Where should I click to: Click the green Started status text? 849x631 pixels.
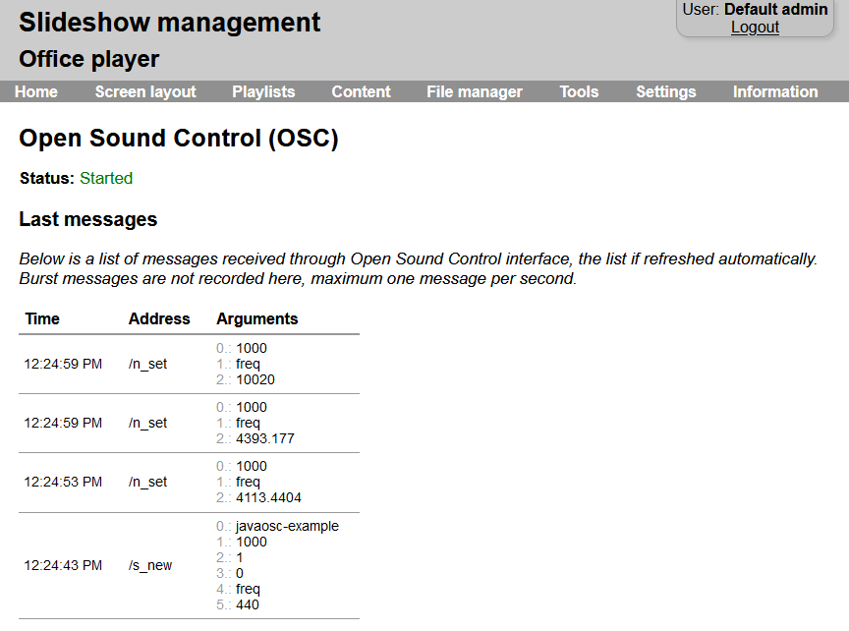[105, 179]
